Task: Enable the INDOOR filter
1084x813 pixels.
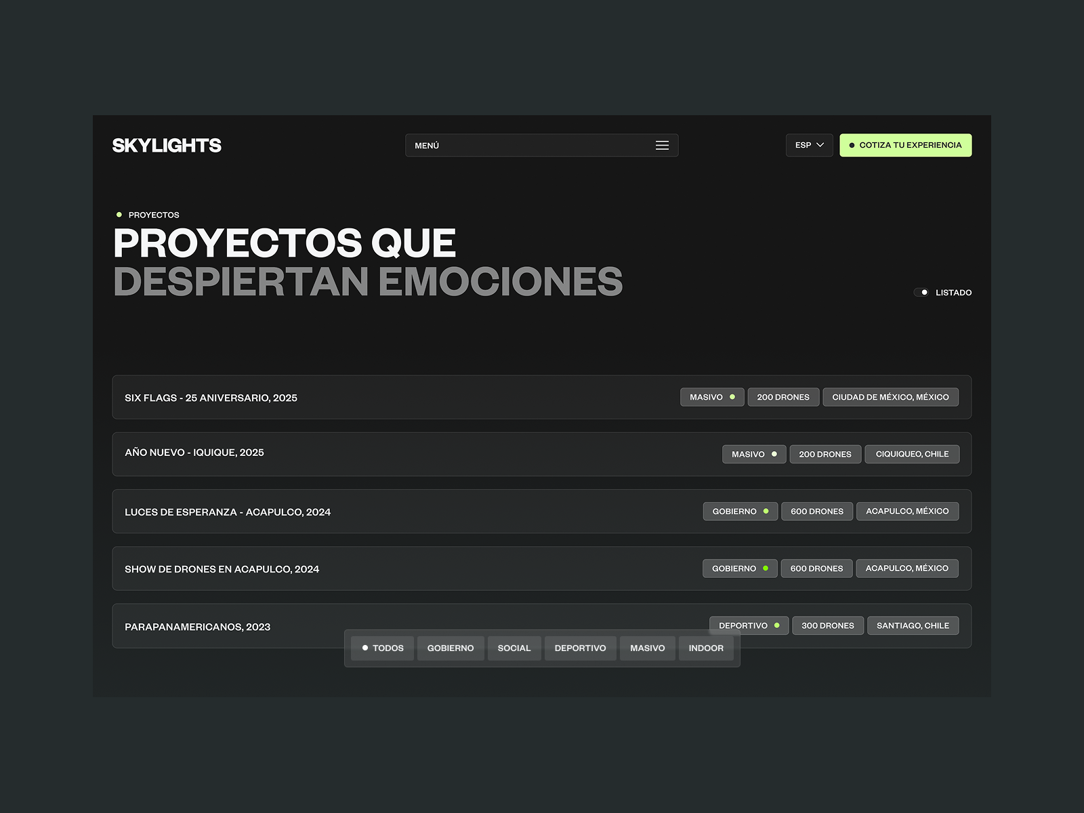Action: pos(706,648)
